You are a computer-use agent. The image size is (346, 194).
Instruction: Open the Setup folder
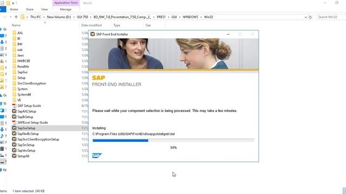(21, 78)
